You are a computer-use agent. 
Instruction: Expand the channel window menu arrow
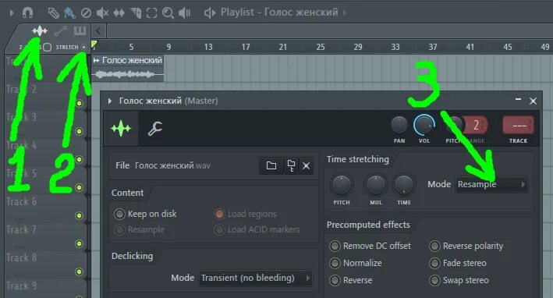pyautogui.click(x=110, y=101)
